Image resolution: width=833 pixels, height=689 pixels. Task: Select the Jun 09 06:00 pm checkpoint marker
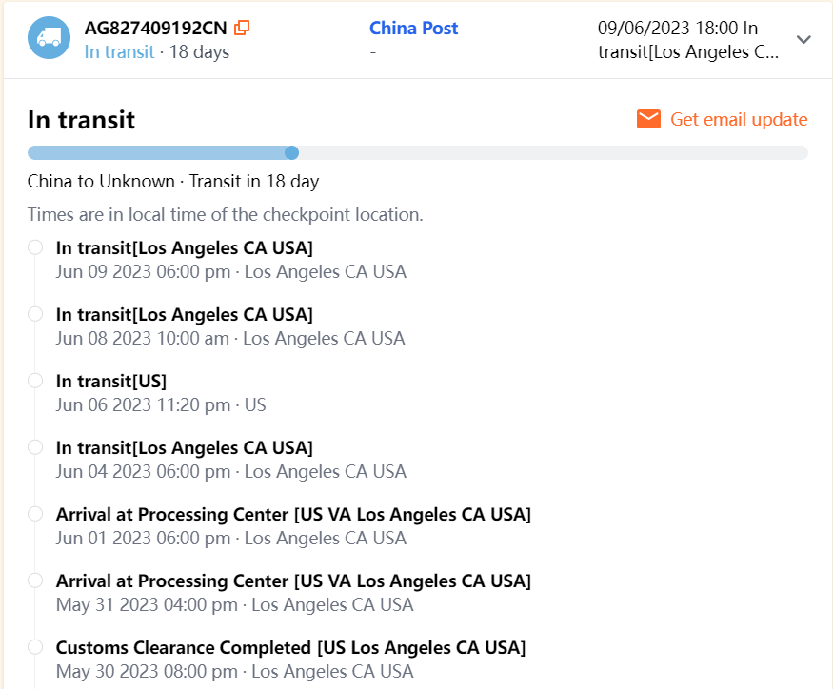coord(35,247)
